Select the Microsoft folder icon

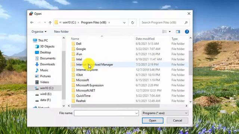click(x=73, y=80)
